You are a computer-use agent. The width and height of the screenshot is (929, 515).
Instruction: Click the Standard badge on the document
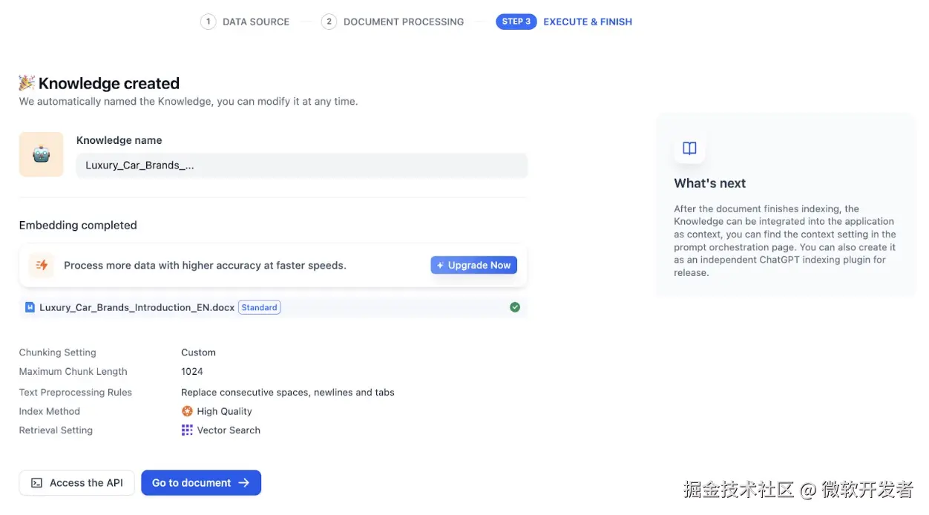tap(259, 307)
